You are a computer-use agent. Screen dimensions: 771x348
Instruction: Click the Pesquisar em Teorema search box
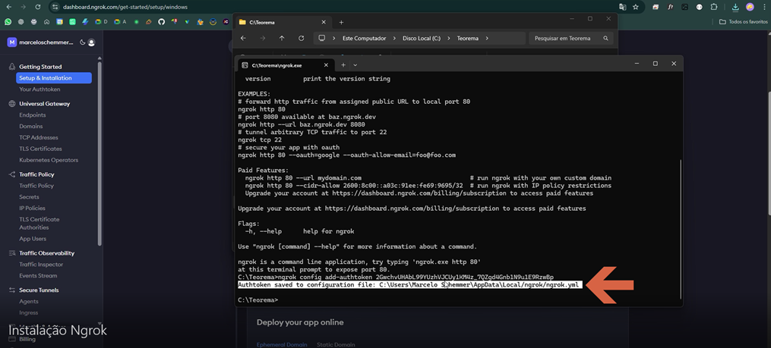(x=571, y=38)
